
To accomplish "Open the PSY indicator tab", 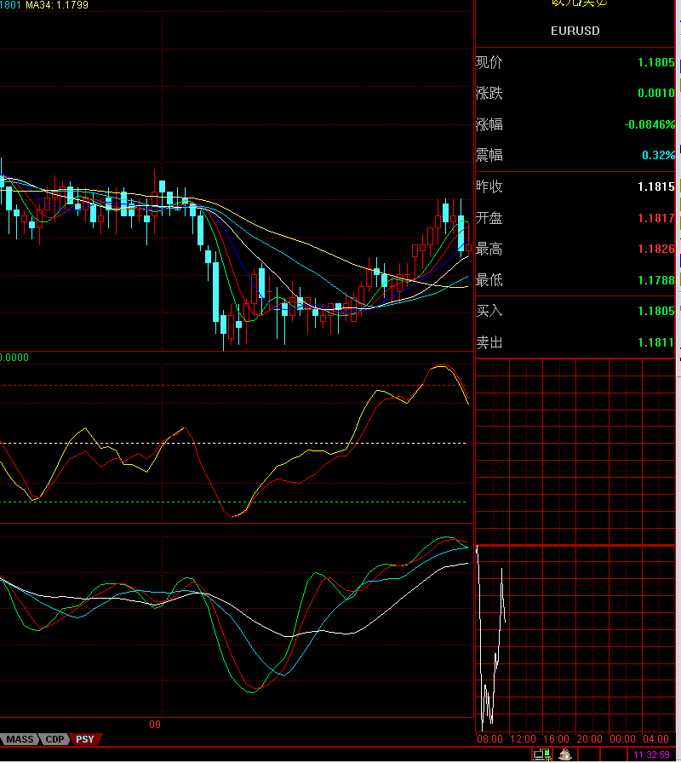I will tap(84, 739).
